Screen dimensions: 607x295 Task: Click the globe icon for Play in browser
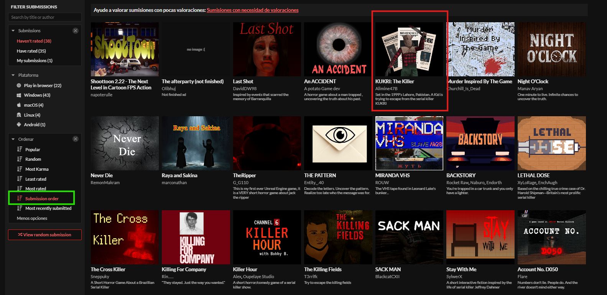click(x=19, y=86)
